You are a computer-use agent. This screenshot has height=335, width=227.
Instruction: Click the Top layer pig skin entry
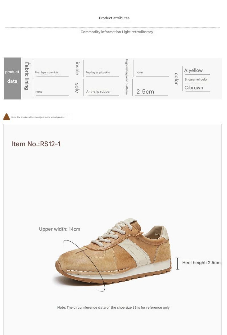pos(98,72)
